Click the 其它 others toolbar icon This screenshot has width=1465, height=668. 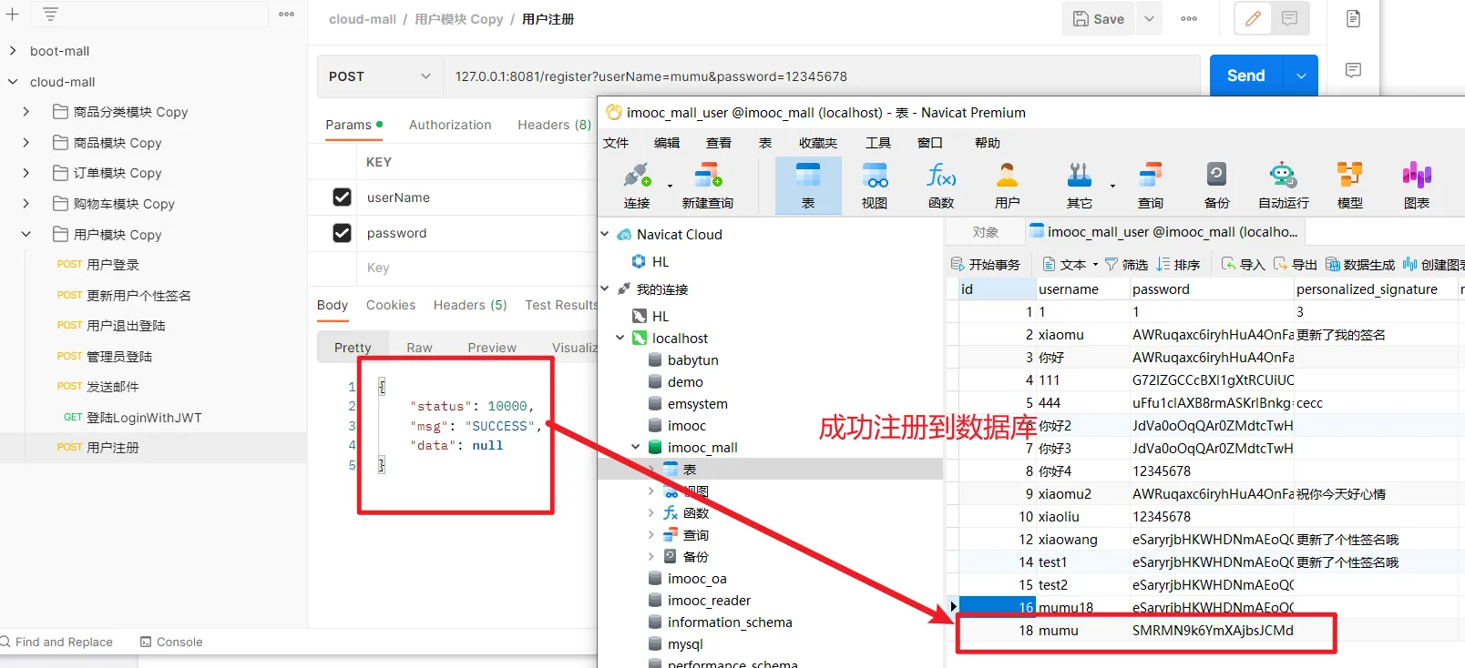click(x=1080, y=175)
